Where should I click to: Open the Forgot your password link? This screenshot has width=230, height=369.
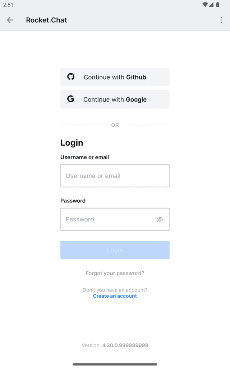(115, 273)
